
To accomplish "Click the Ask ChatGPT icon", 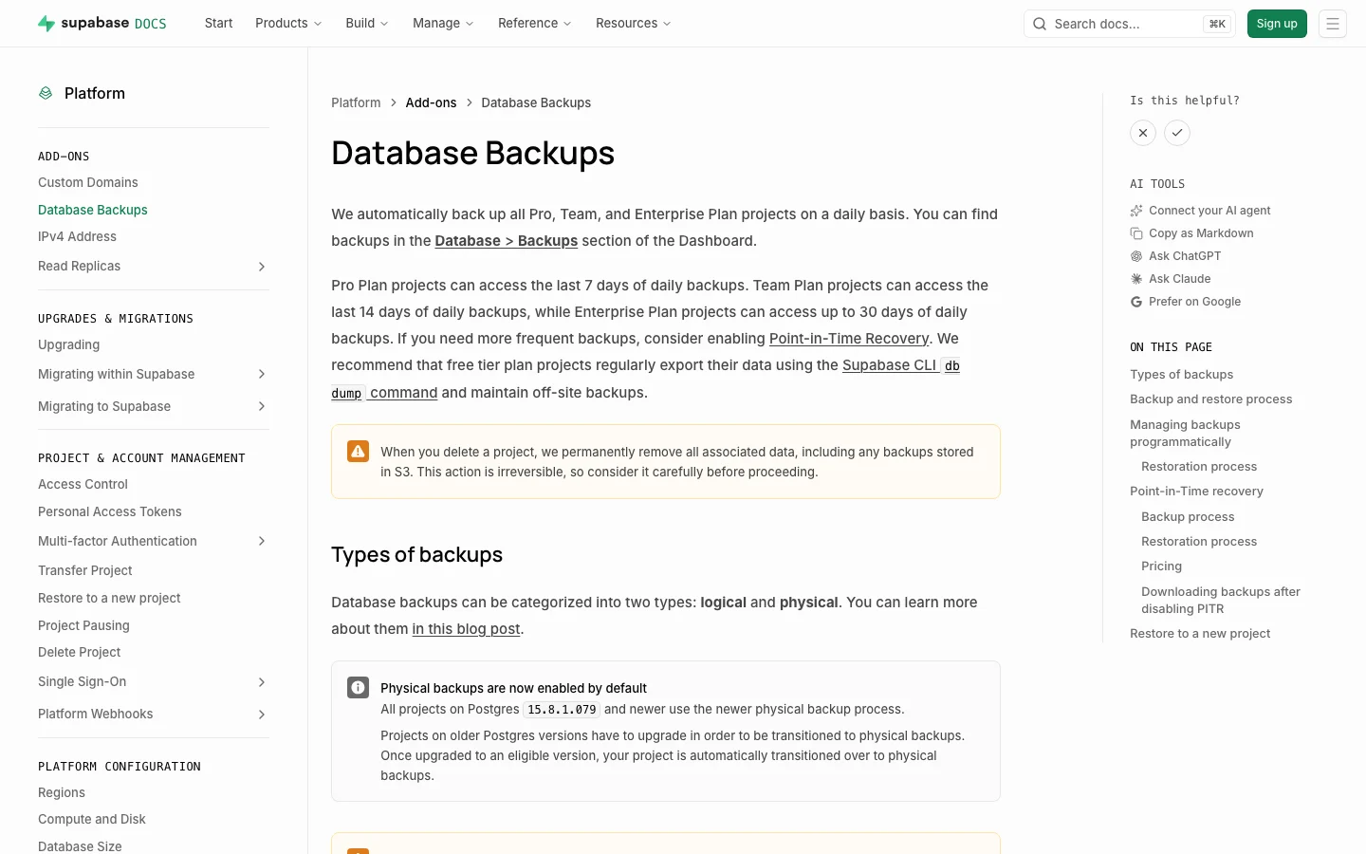I will 1136,256.
